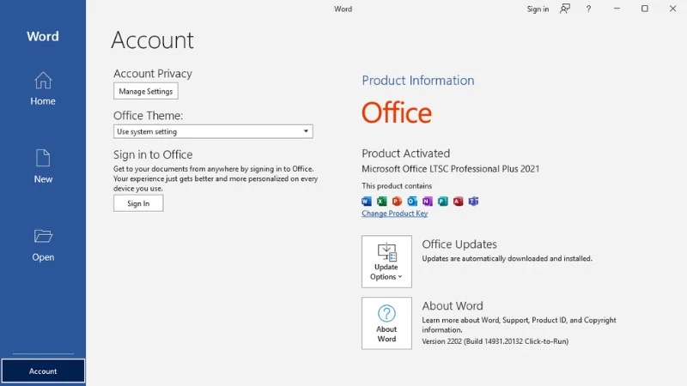The image size is (687, 386).
Task: Open the New document page
Action: [x=43, y=166]
